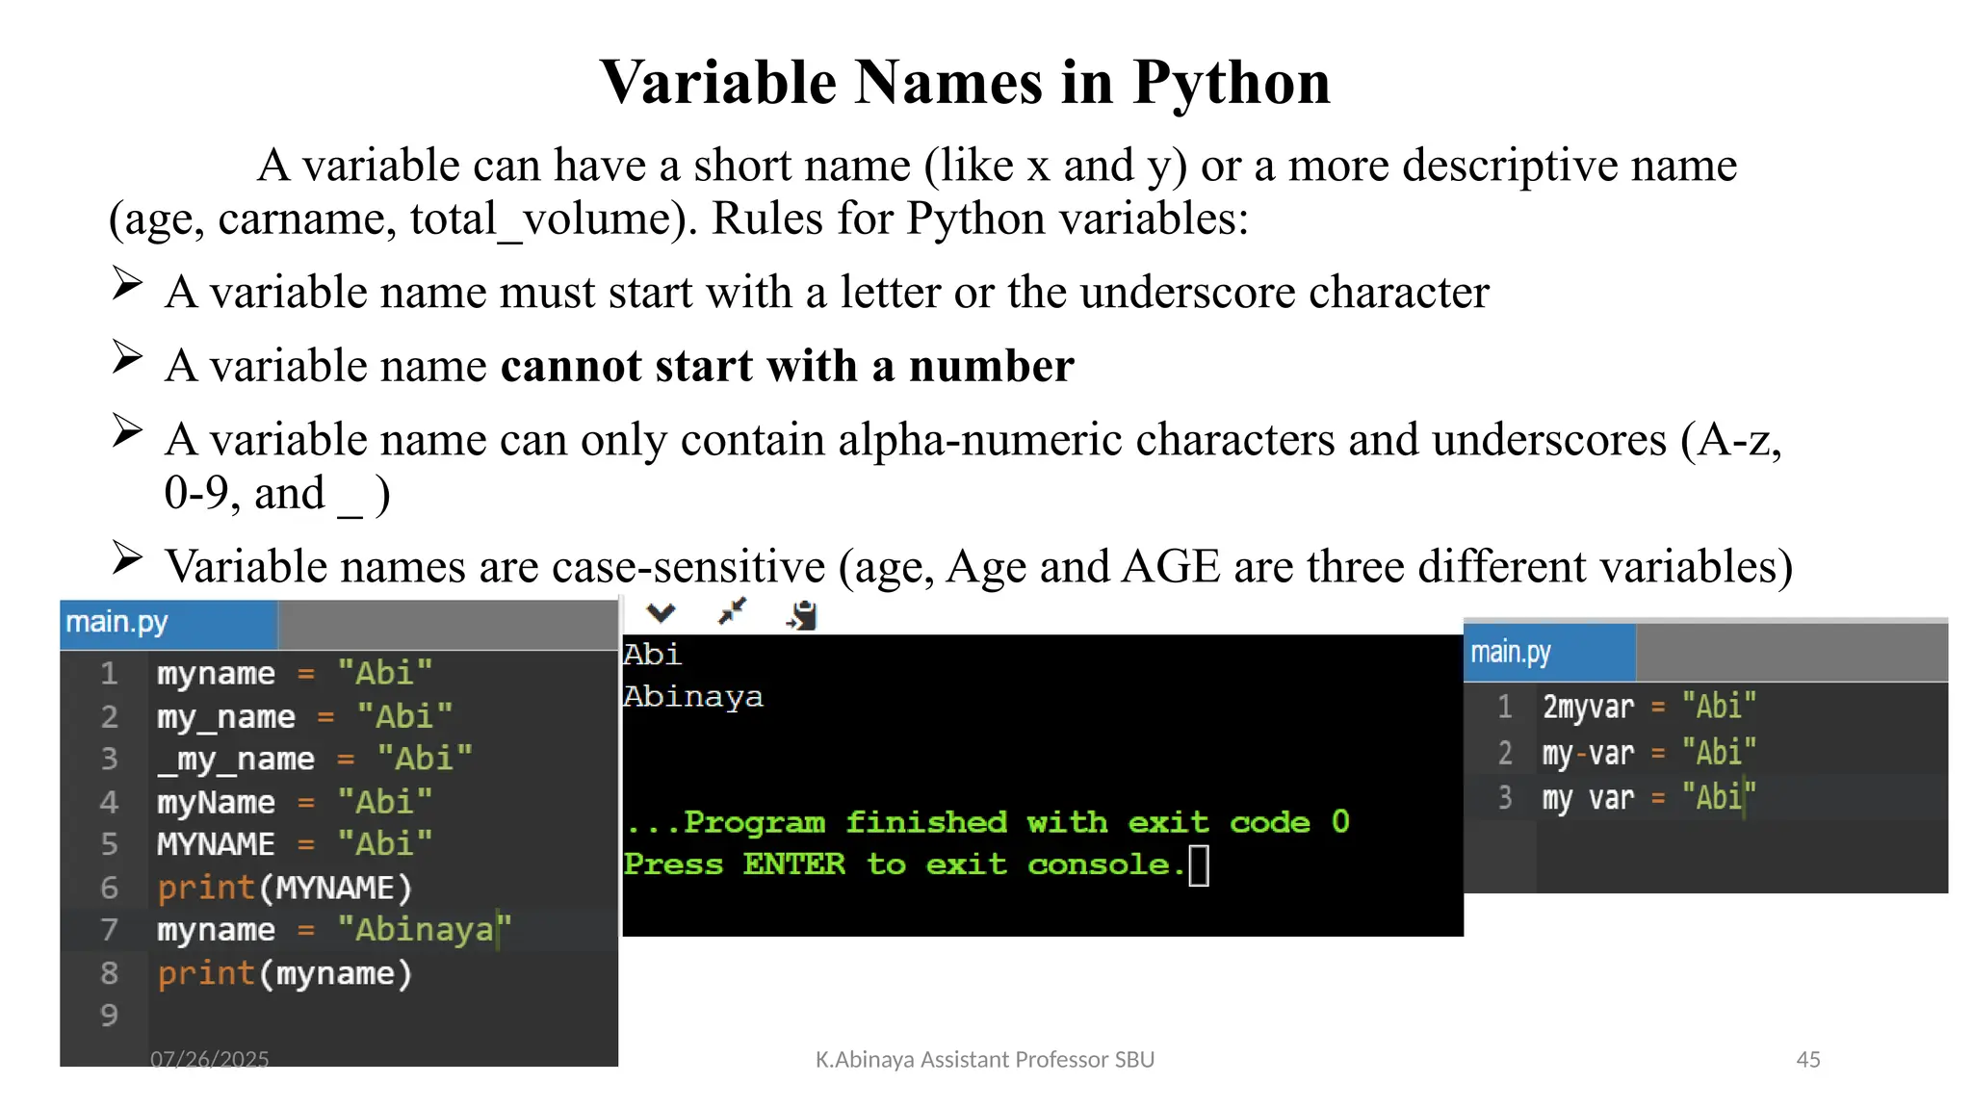
Task: Click Press ENTER to exit console text
Action: pos(904,864)
